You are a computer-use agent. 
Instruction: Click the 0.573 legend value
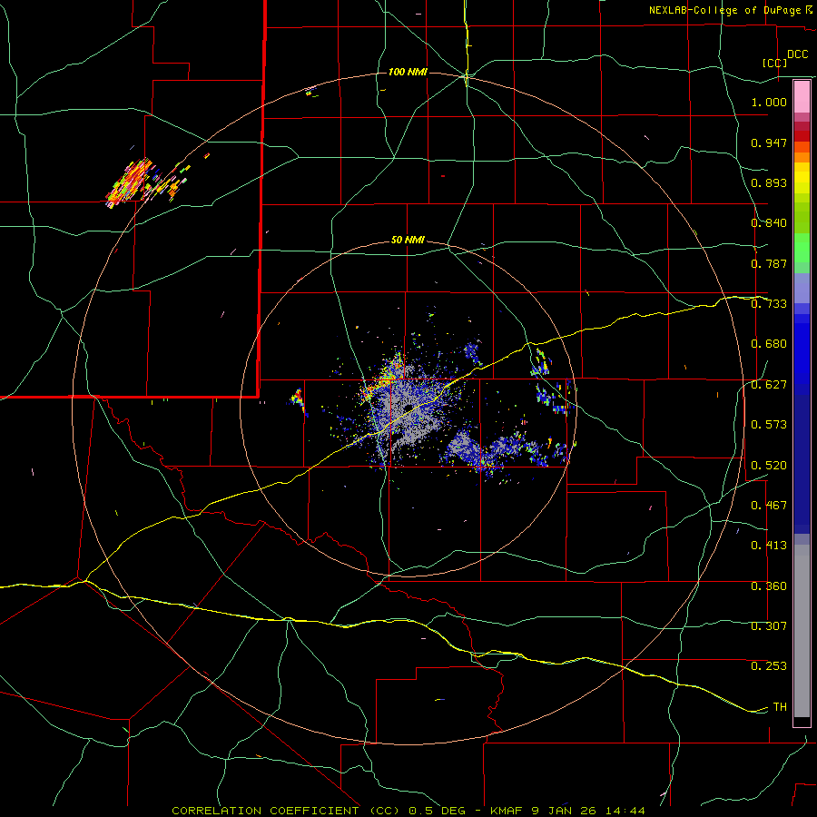pyautogui.click(x=769, y=425)
